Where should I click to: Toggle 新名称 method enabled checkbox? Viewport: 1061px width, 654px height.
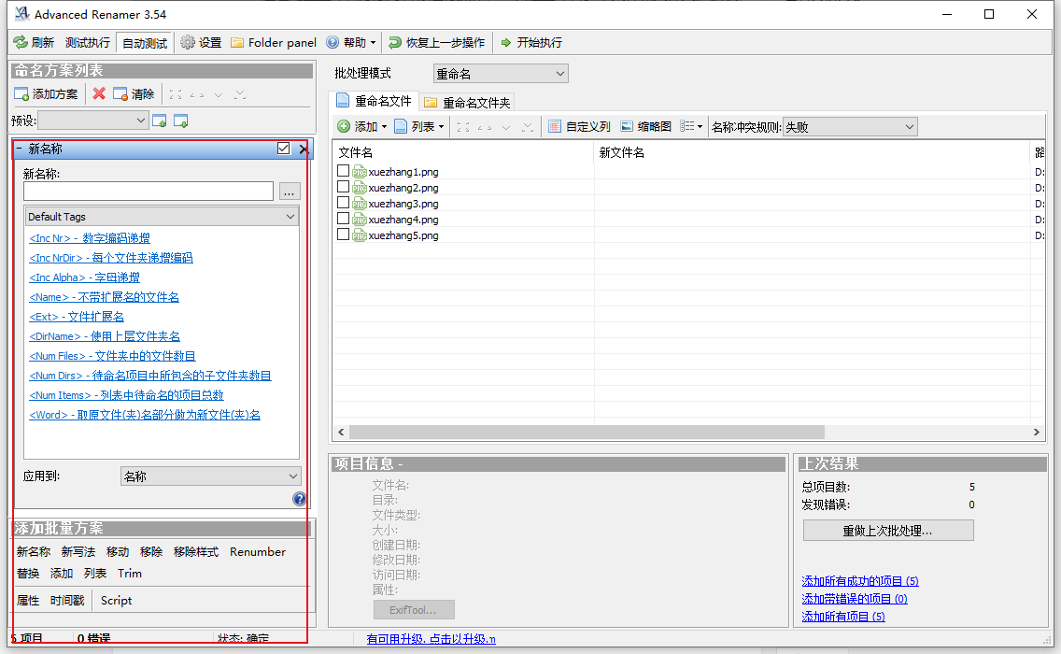click(284, 149)
